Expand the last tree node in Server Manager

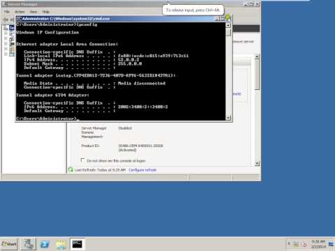[6, 54]
